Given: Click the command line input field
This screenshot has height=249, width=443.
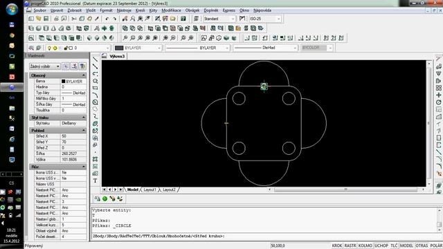Looking at the screenshot, I should pos(266,236).
